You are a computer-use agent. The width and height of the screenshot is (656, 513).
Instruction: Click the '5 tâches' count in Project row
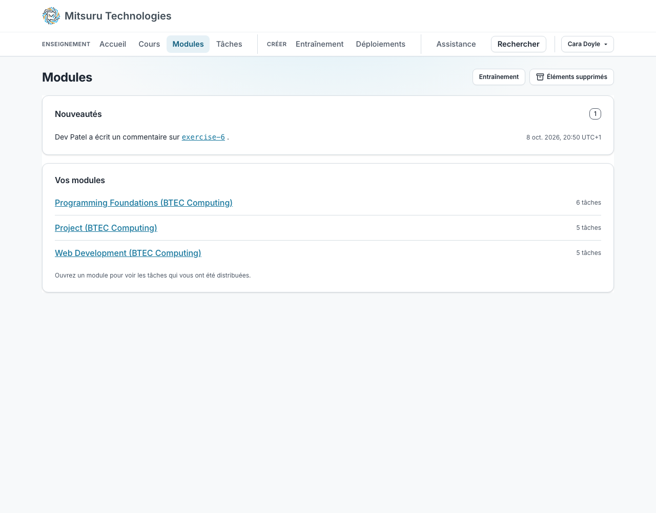[588, 228]
